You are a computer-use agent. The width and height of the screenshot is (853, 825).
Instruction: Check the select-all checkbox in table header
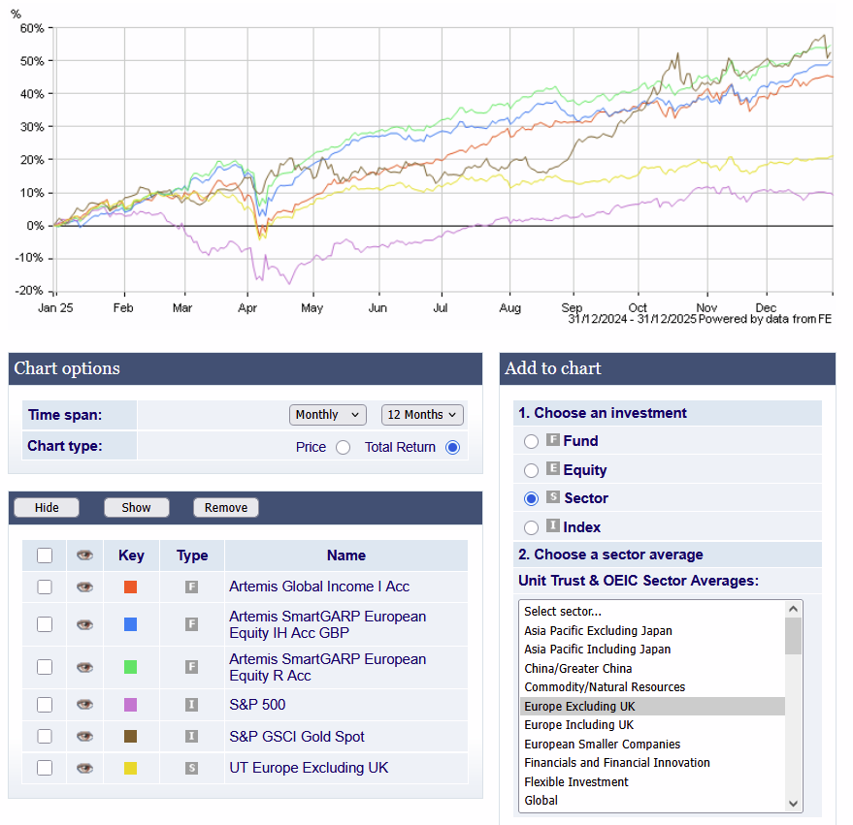(x=45, y=555)
